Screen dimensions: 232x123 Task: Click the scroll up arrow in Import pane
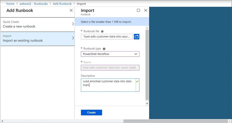click(x=147, y=28)
